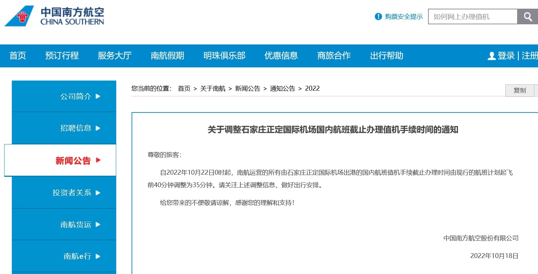The image size is (538, 274).
Task: Open the 预订行程 navigation menu
Action: click(62, 56)
